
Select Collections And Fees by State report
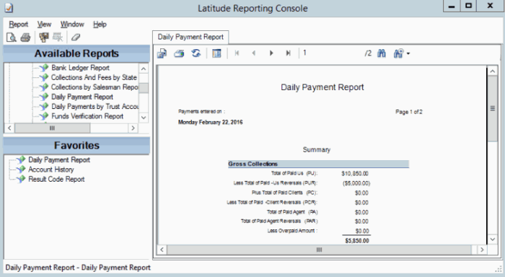point(94,78)
